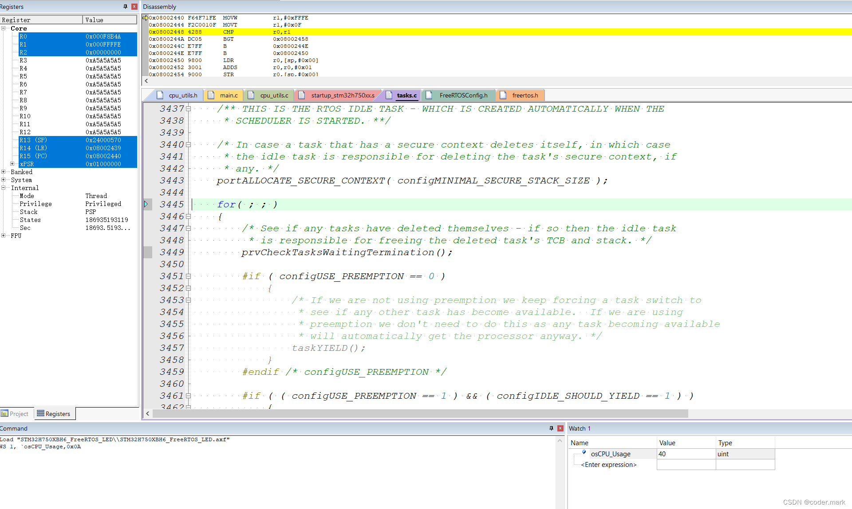The height and width of the screenshot is (509, 852).
Task: Click the Command window pushpin icon
Action: coord(551,428)
